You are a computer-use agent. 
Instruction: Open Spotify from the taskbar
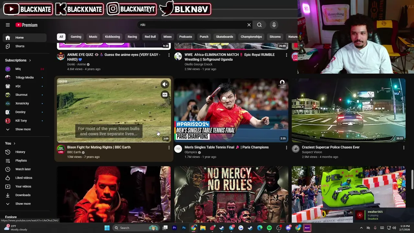[x=269, y=228]
